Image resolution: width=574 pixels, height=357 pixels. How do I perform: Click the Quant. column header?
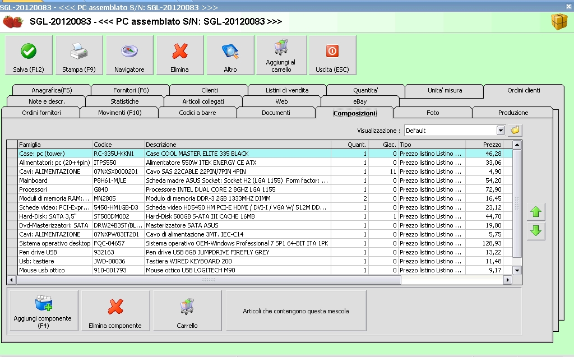350,145
